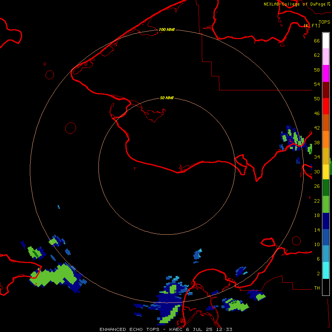This screenshot has height=332, width=332.
Task: Pick the cyan legend swatch
Action: point(326,270)
